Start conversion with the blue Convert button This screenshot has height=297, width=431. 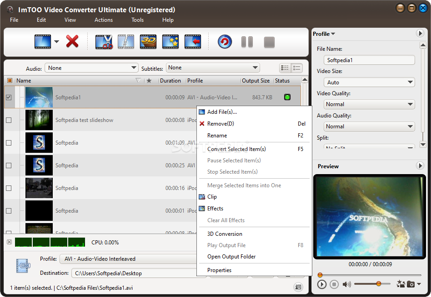[x=225, y=42]
